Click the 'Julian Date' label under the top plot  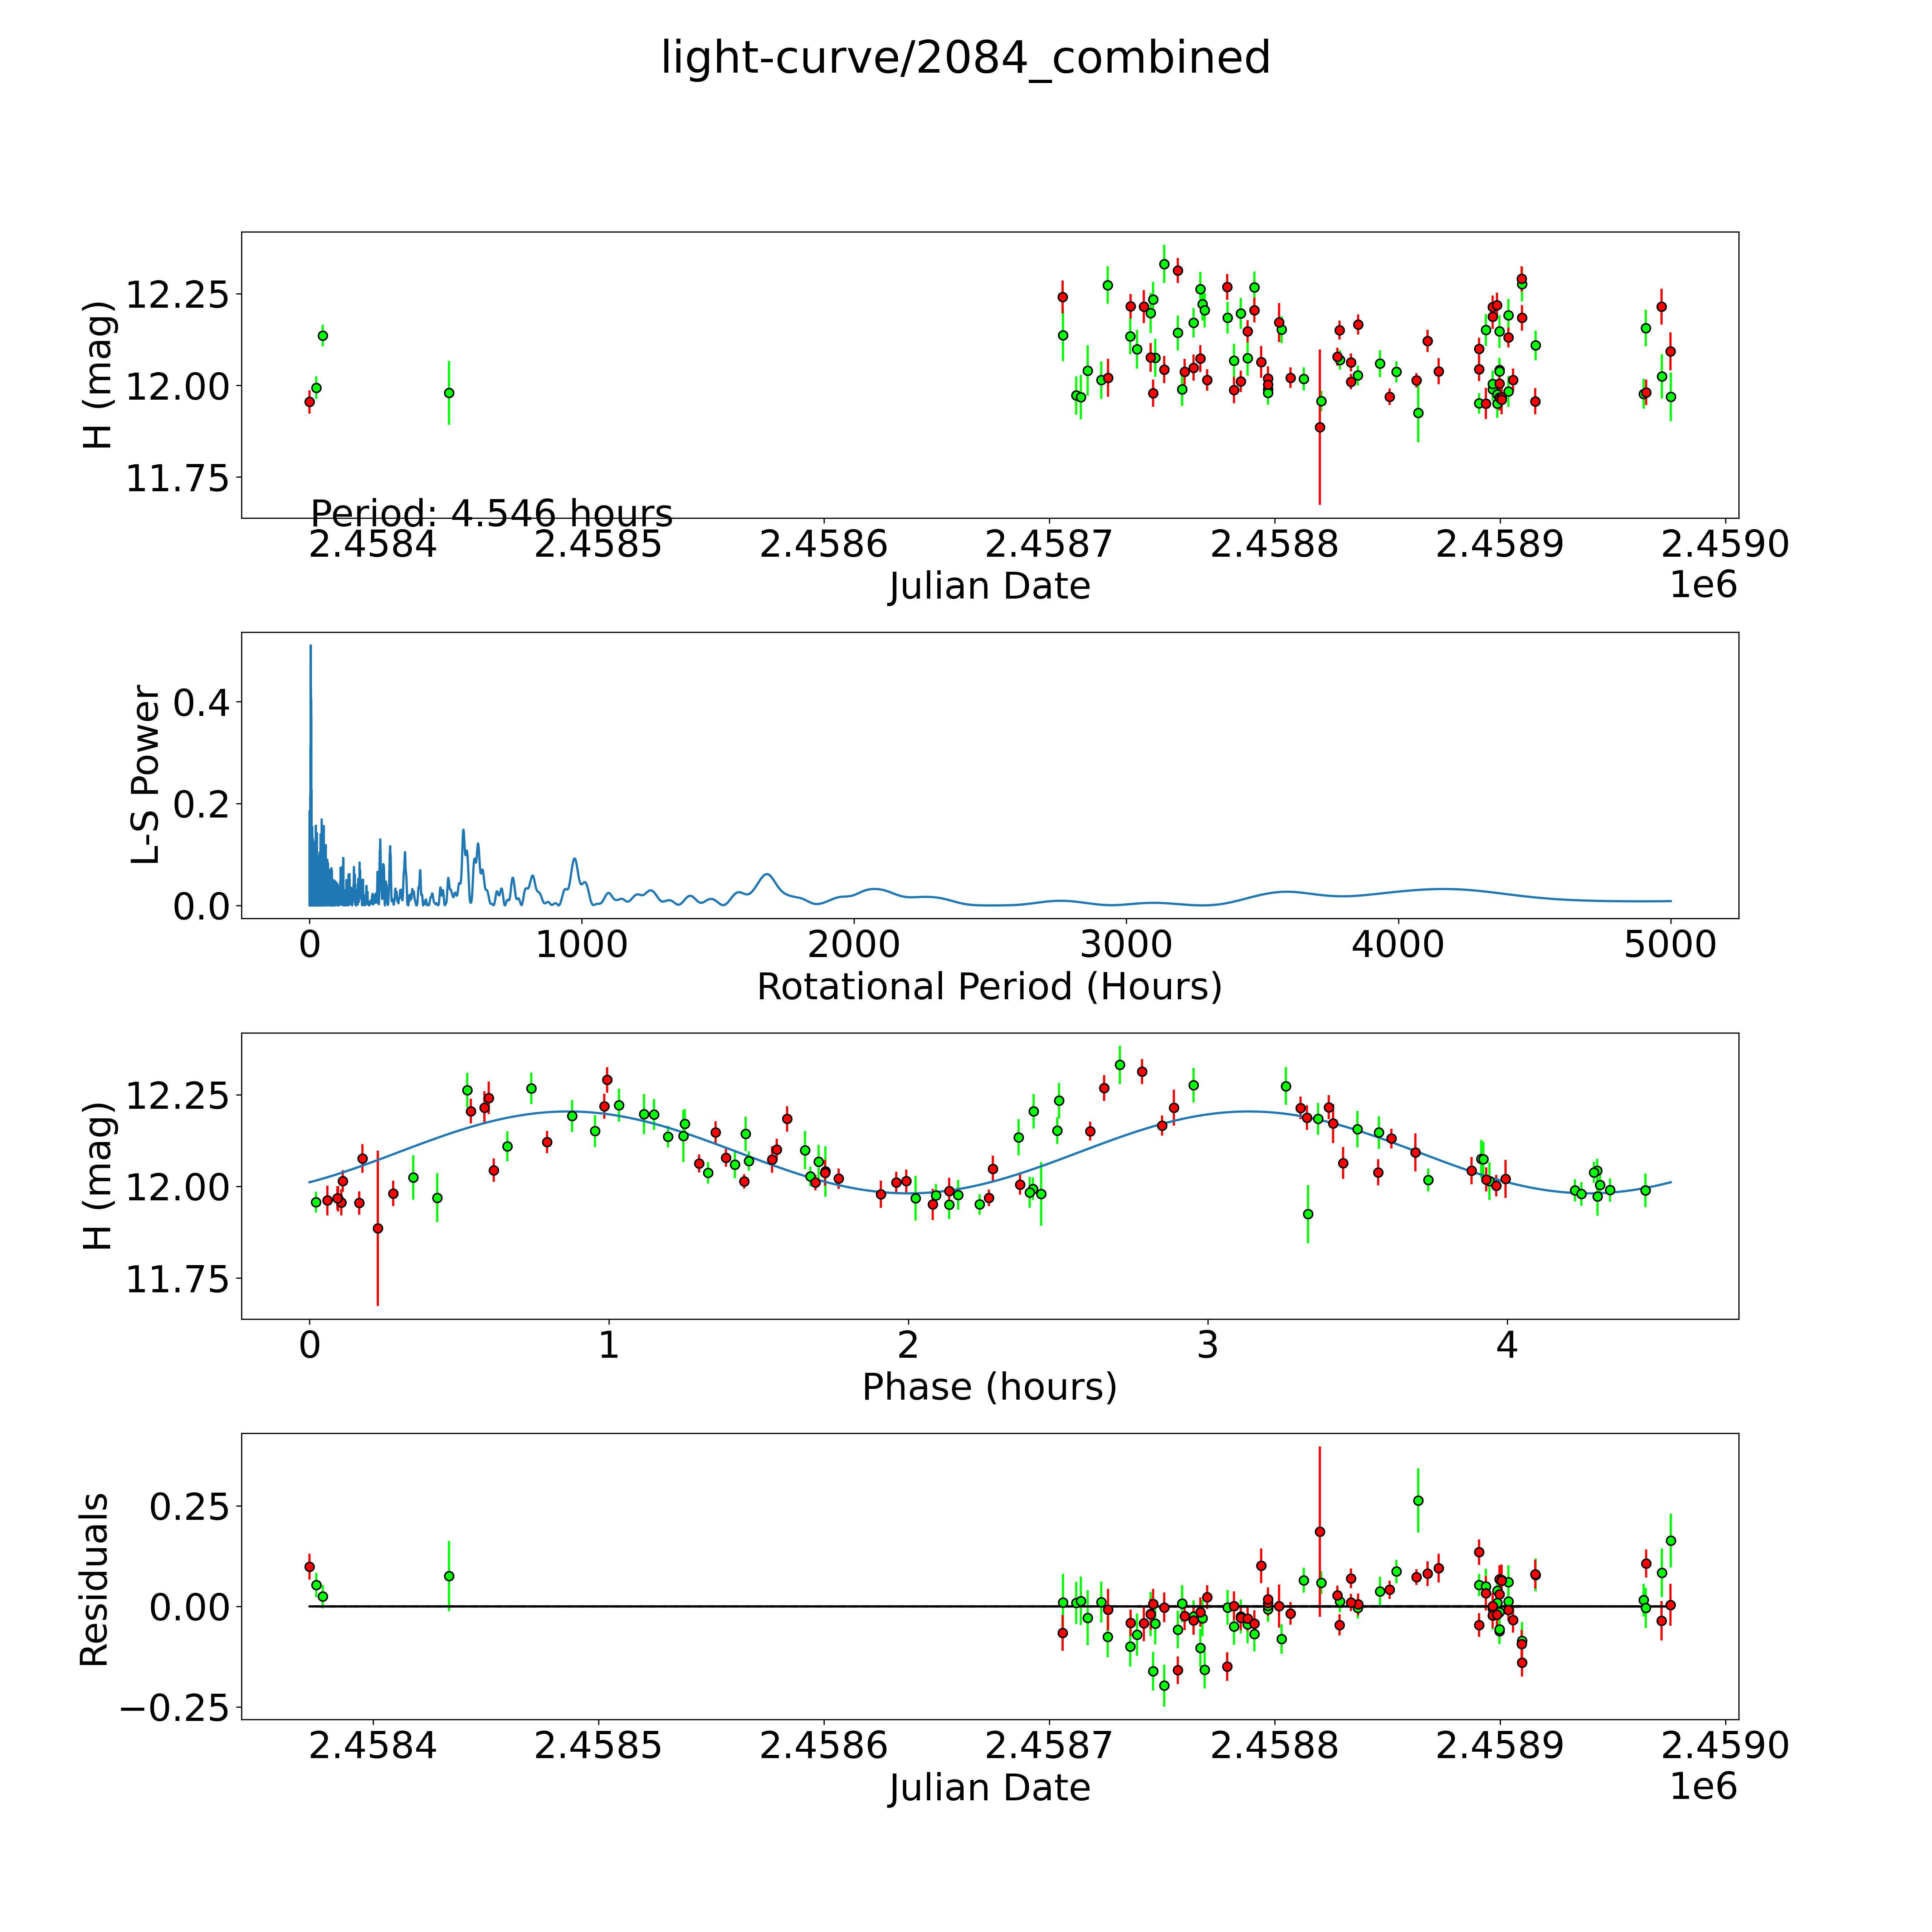click(989, 586)
